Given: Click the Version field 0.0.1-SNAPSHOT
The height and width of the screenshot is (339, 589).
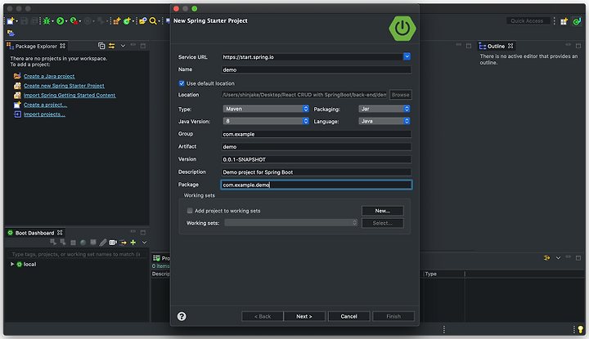Looking at the screenshot, I should tap(317, 159).
